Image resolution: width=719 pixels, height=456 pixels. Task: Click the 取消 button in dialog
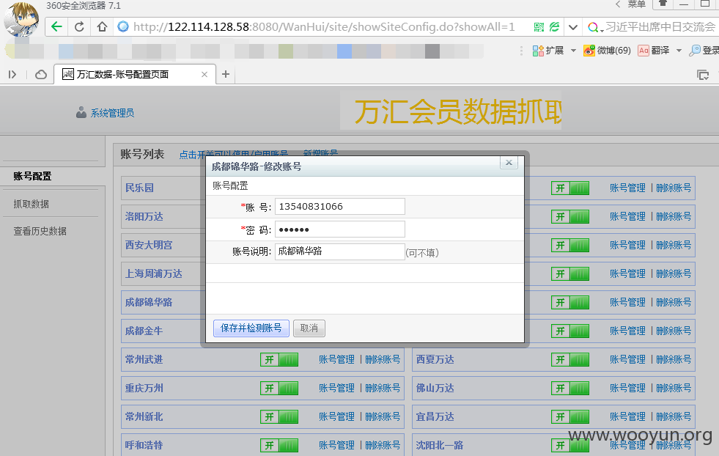pos(309,328)
